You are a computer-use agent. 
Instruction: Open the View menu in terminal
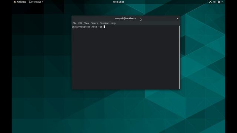click(87, 23)
